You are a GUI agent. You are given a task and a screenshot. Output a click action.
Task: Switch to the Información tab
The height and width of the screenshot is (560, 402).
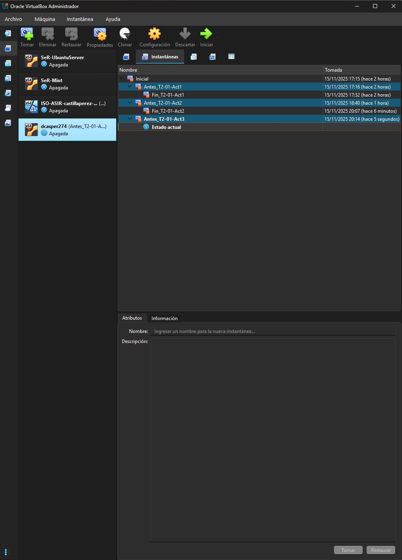pos(164,318)
